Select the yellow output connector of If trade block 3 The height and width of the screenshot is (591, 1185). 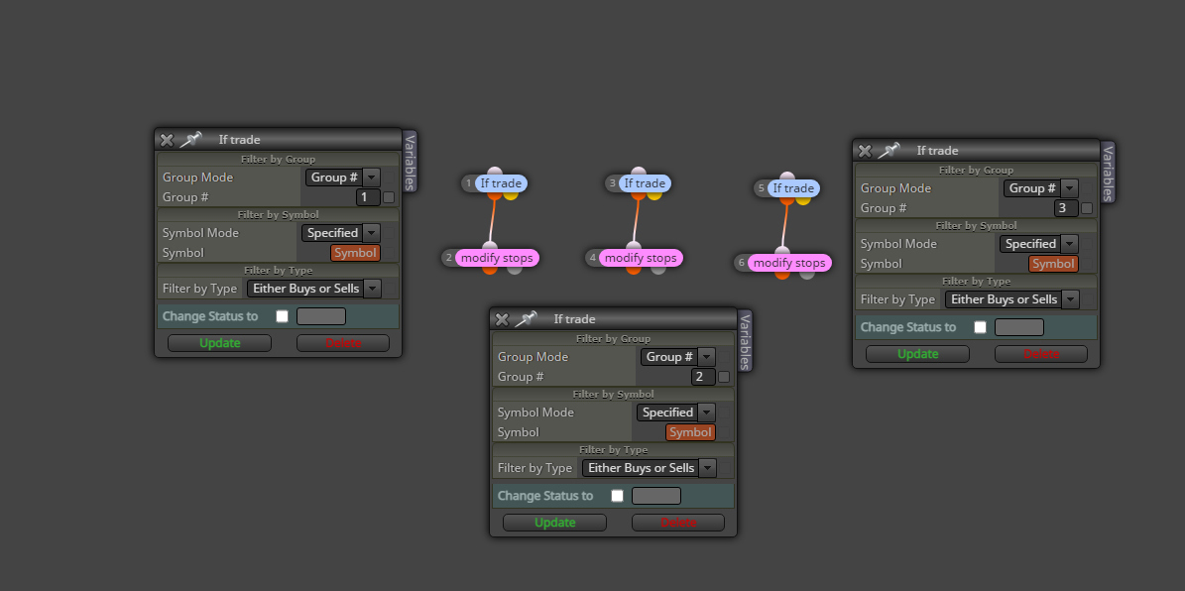tap(653, 195)
